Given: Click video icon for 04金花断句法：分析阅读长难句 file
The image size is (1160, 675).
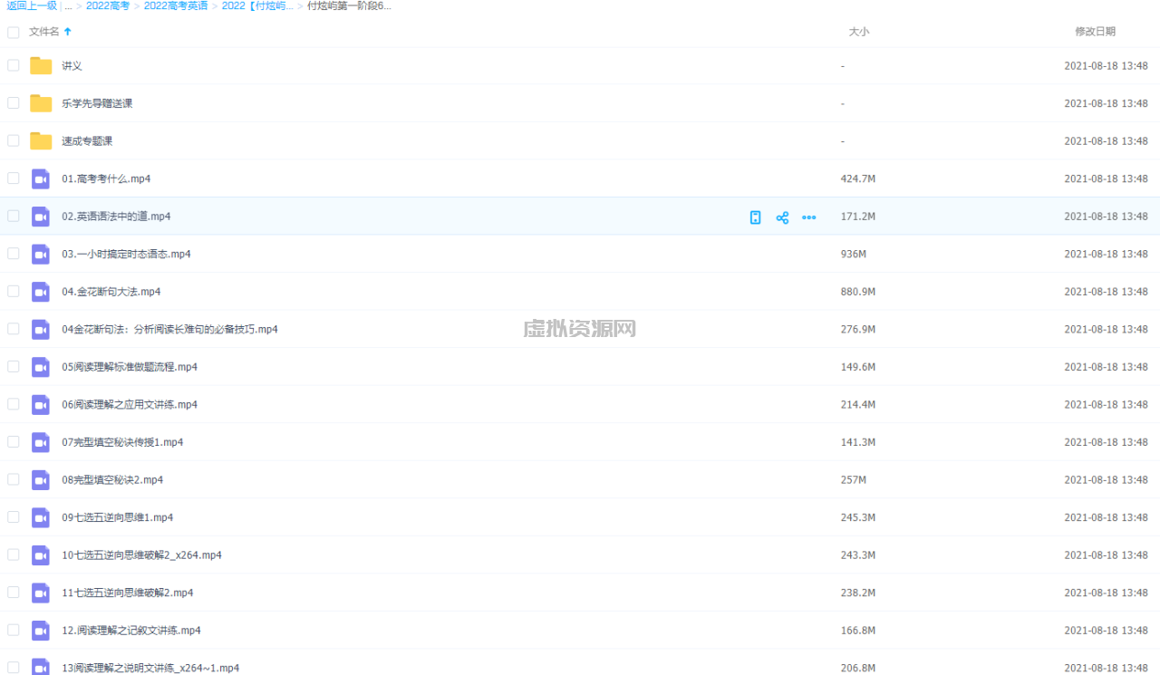Looking at the screenshot, I should click(41, 329).
